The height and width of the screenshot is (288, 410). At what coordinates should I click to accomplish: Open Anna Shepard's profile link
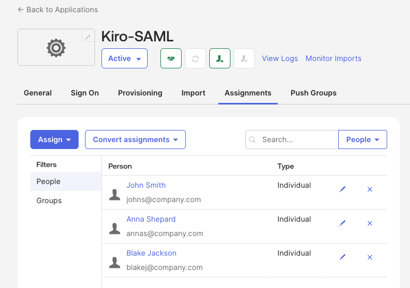point(151,219)
